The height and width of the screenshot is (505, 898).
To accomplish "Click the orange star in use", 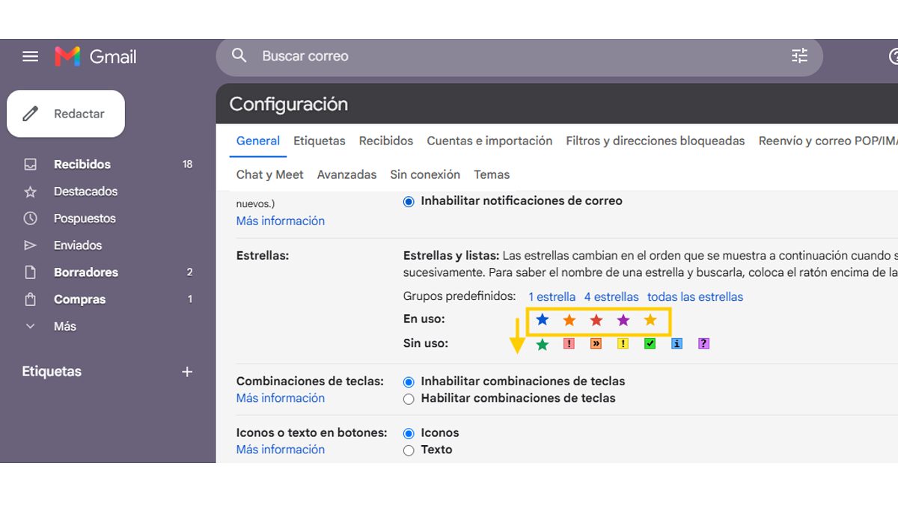I will click(569, 320).
